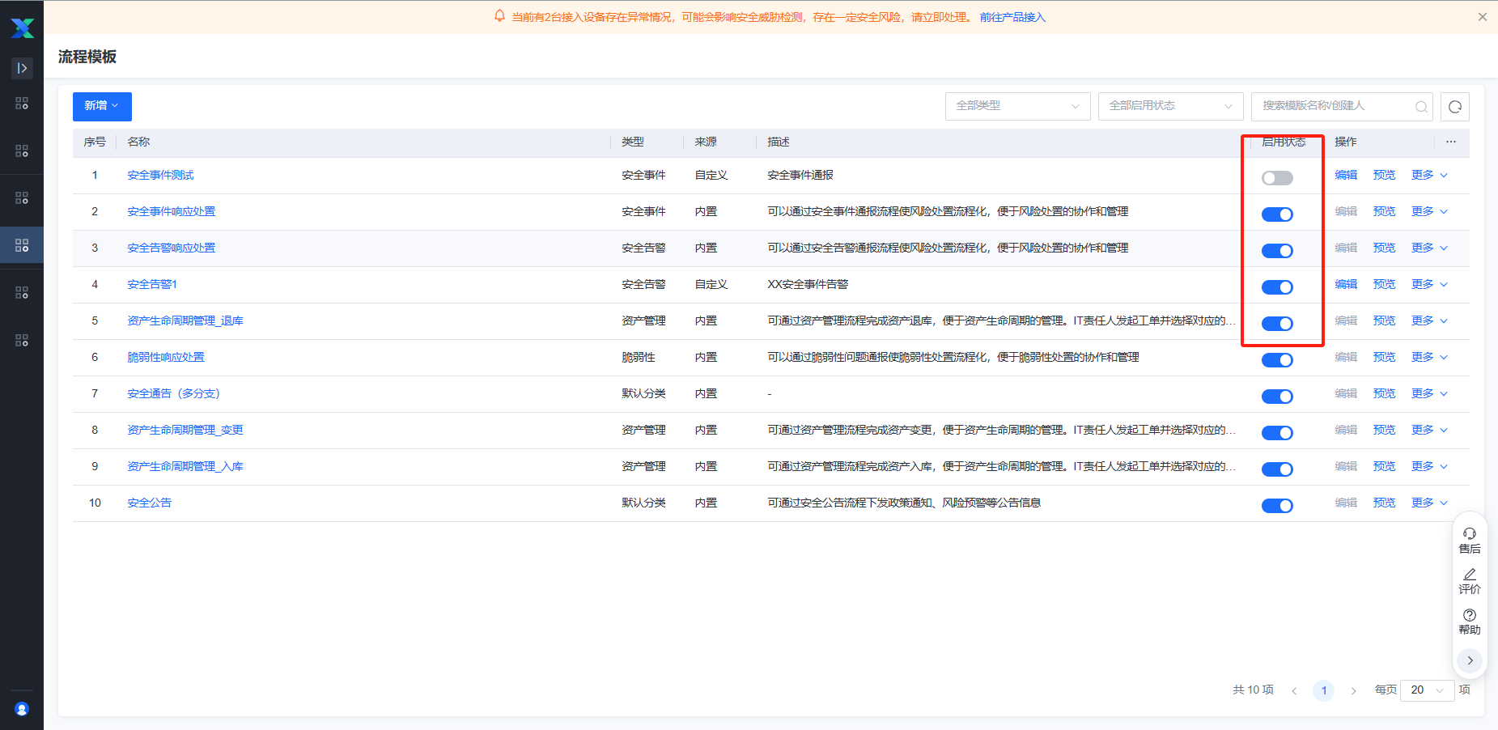1498x730 pixels.
Task: Turn off the 安全公告 enable switch
Action: coord(1276,506)
